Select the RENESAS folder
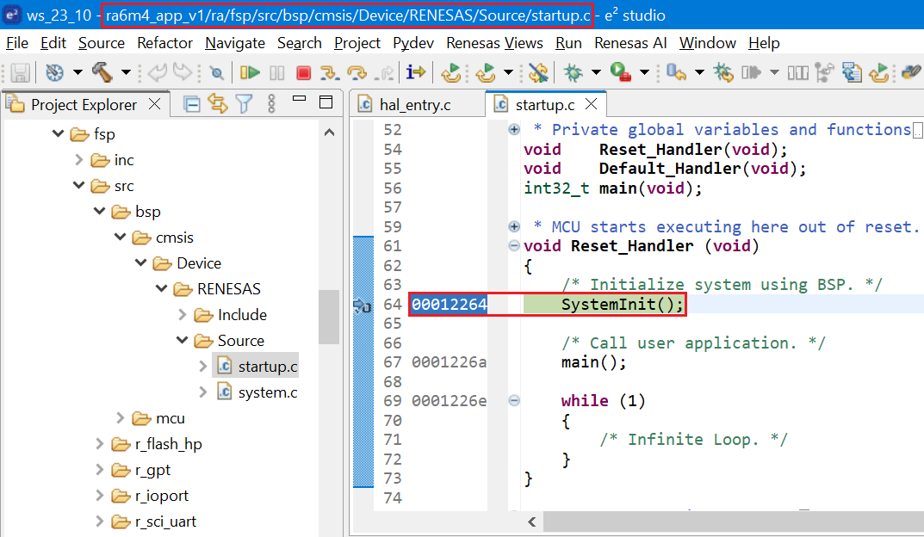This screenshot has width=924, height=537. tap(229, 288)
